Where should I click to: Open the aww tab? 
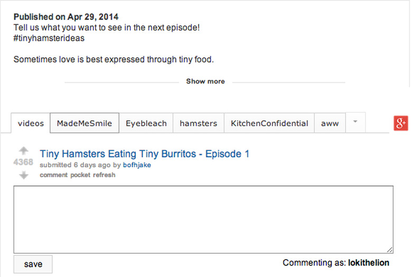(x=330, y=123)
